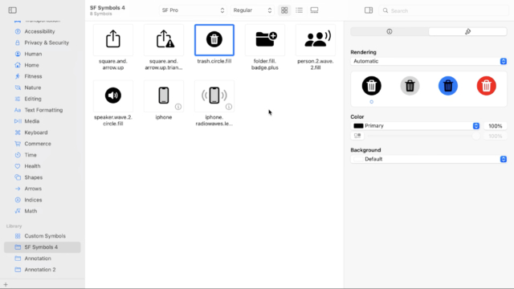
Task: Select the square.and.arrow.up symbol
Action: (x=113, y=40)
